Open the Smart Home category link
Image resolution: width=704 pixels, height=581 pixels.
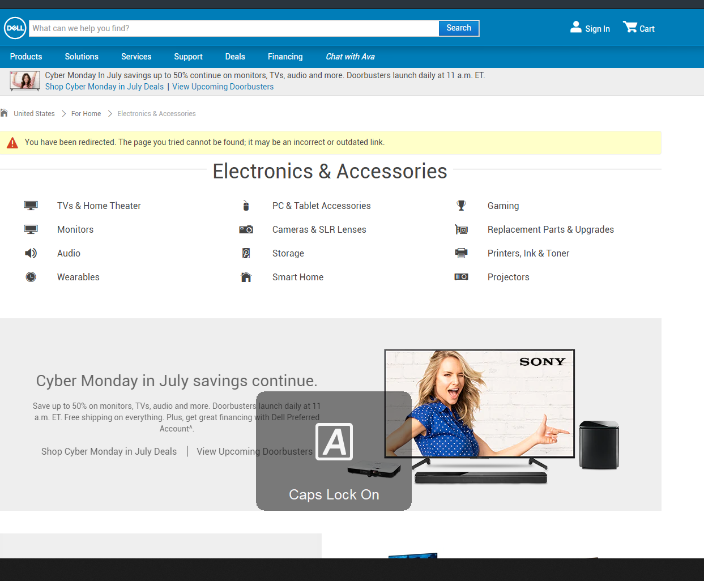[x=297, y=277]
